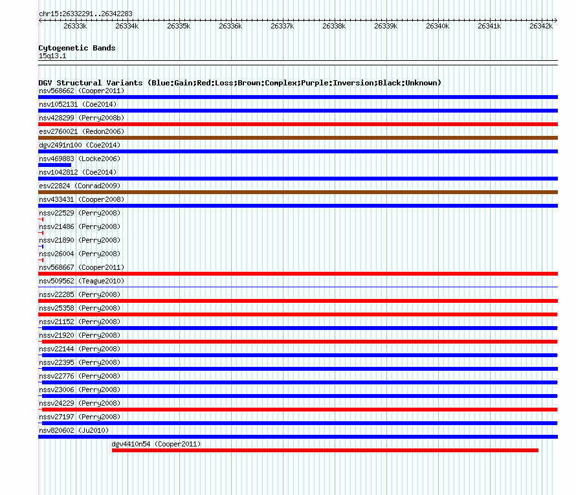Click the nssv22529 (Perry2008) label

coord(80,213)
